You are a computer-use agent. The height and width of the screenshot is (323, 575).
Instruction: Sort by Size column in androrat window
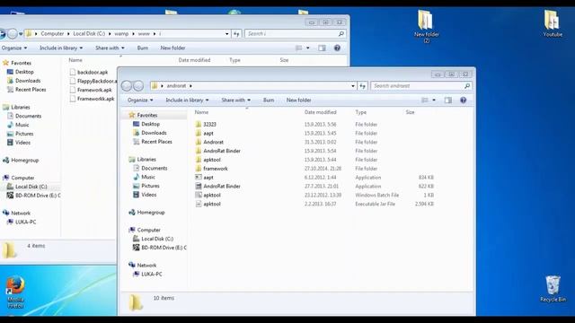pyautogui.click(x=410, y=112)
